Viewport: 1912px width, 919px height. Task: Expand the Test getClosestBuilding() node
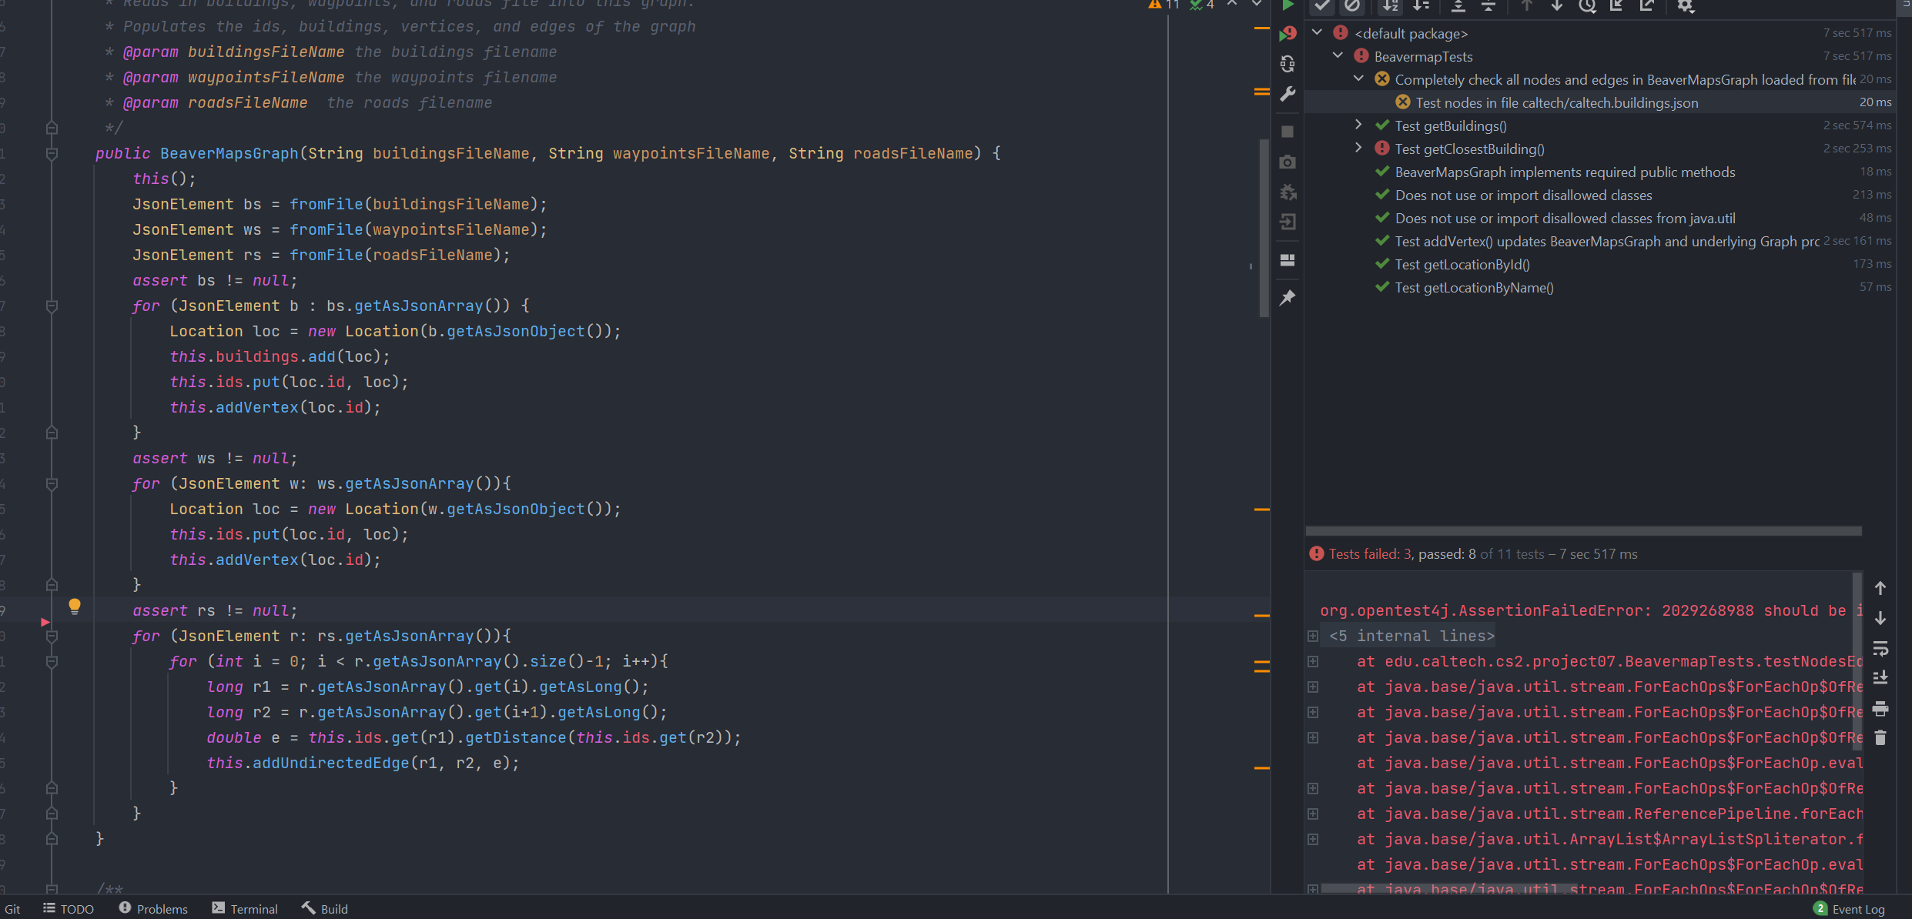pyautogui.click(x=1358, y=148)
